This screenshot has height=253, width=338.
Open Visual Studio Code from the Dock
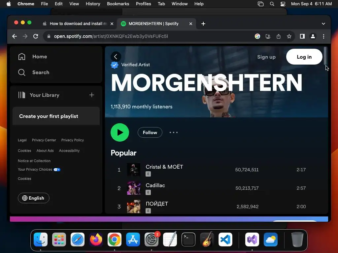pyautogui.click(x=225, y=239)
